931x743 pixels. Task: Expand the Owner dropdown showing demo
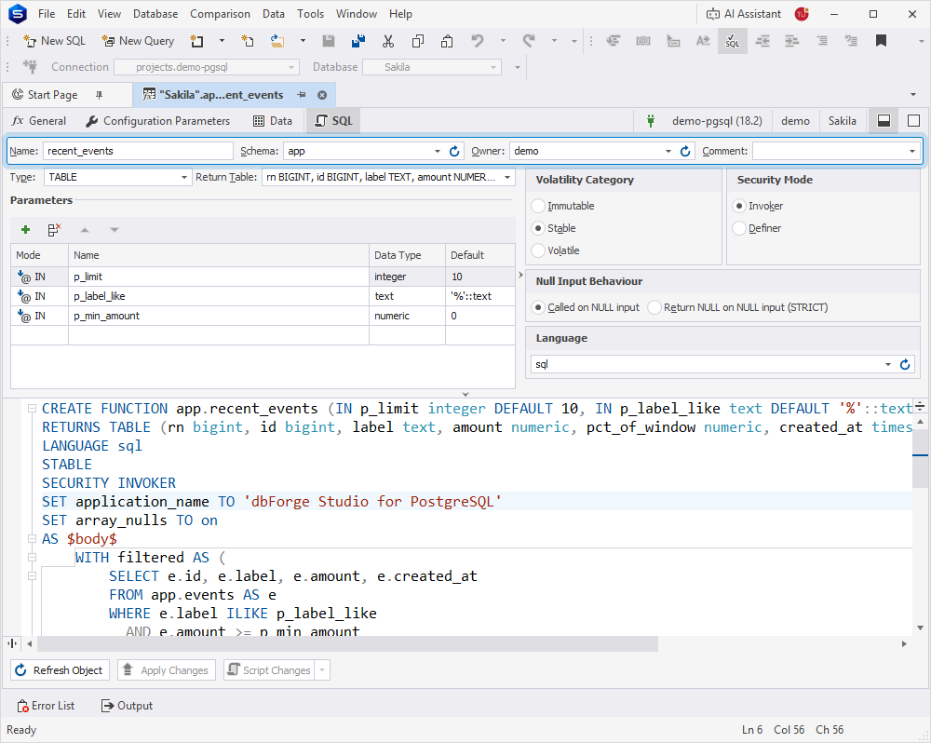[668, 151]
